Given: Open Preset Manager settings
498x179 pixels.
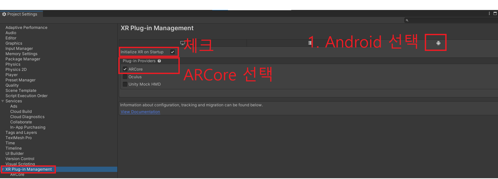Looking at the screenshot, I should (20, 80).
